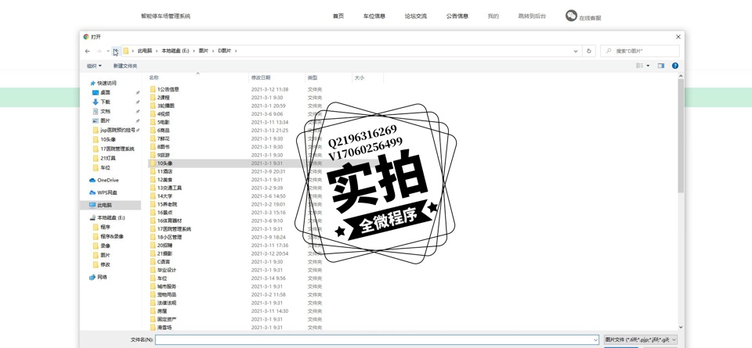Viewport: 752px width, 348px height.
Task: Click the 车位信息 navigation menu item
Action: pos(374,16)
